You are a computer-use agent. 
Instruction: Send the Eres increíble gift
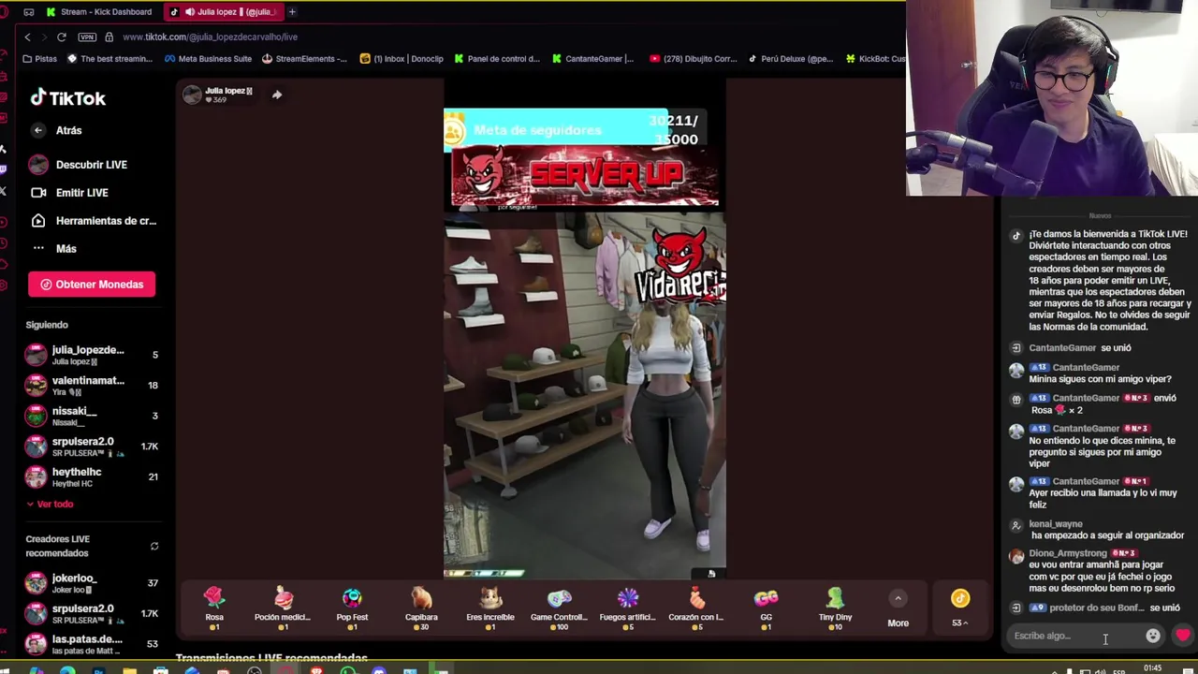(x=490, y=607)
